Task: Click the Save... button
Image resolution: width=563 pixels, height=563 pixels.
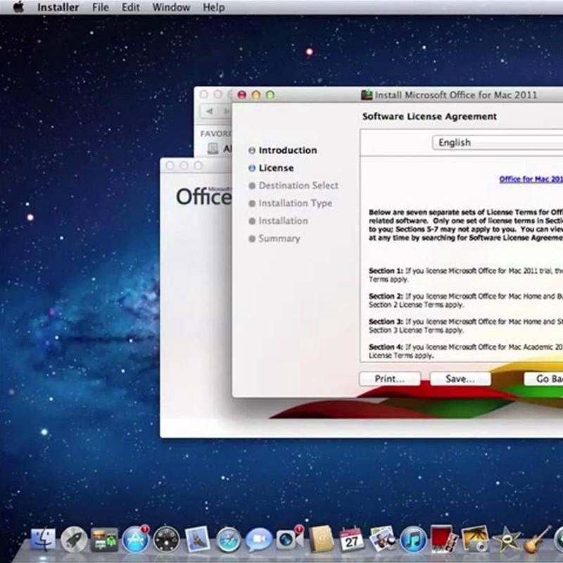Action: click(x=460, y=379)
